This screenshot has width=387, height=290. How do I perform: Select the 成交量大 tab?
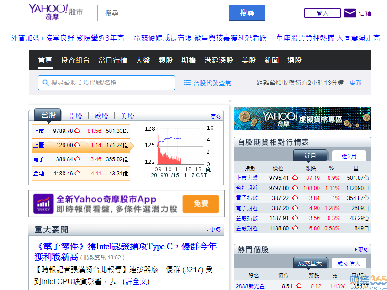click(x=310, y=264)
